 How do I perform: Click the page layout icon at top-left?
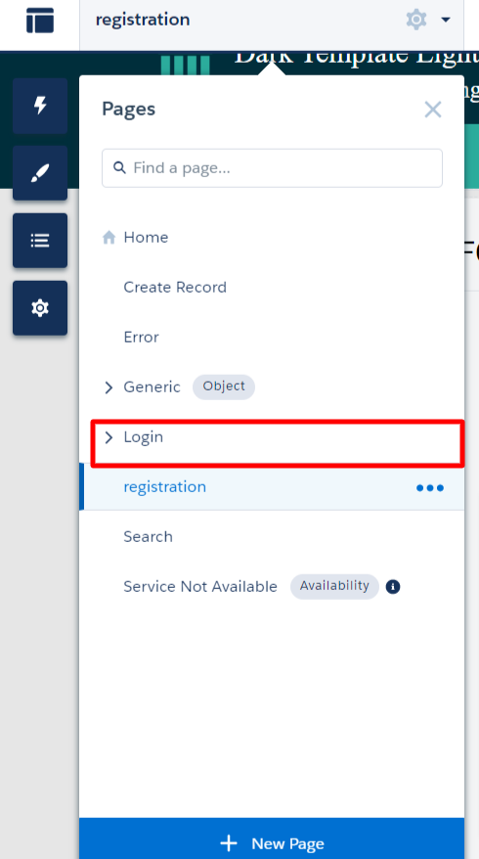tap(40, 21)
